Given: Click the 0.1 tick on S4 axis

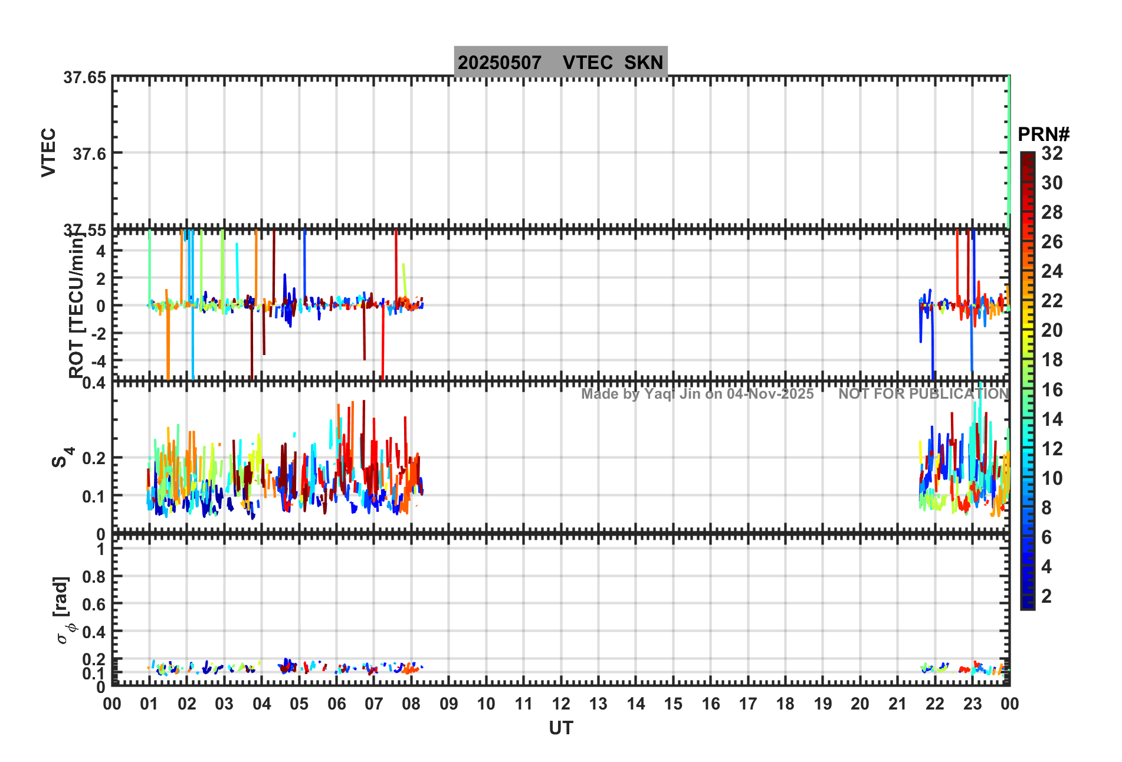Looking at the screenshot, I should click(94, 497).
